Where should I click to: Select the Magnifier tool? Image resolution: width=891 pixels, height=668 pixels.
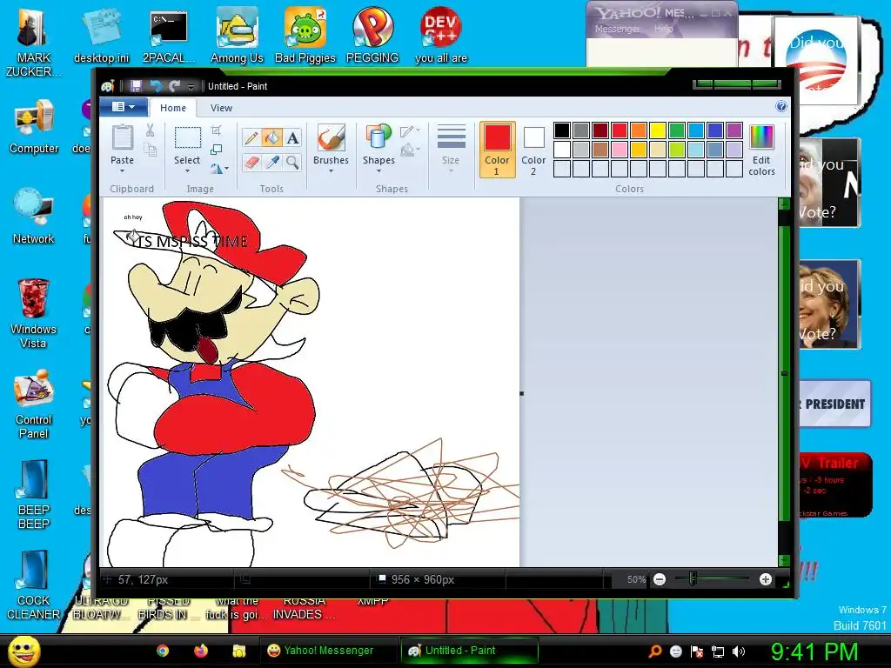[292, 163]
